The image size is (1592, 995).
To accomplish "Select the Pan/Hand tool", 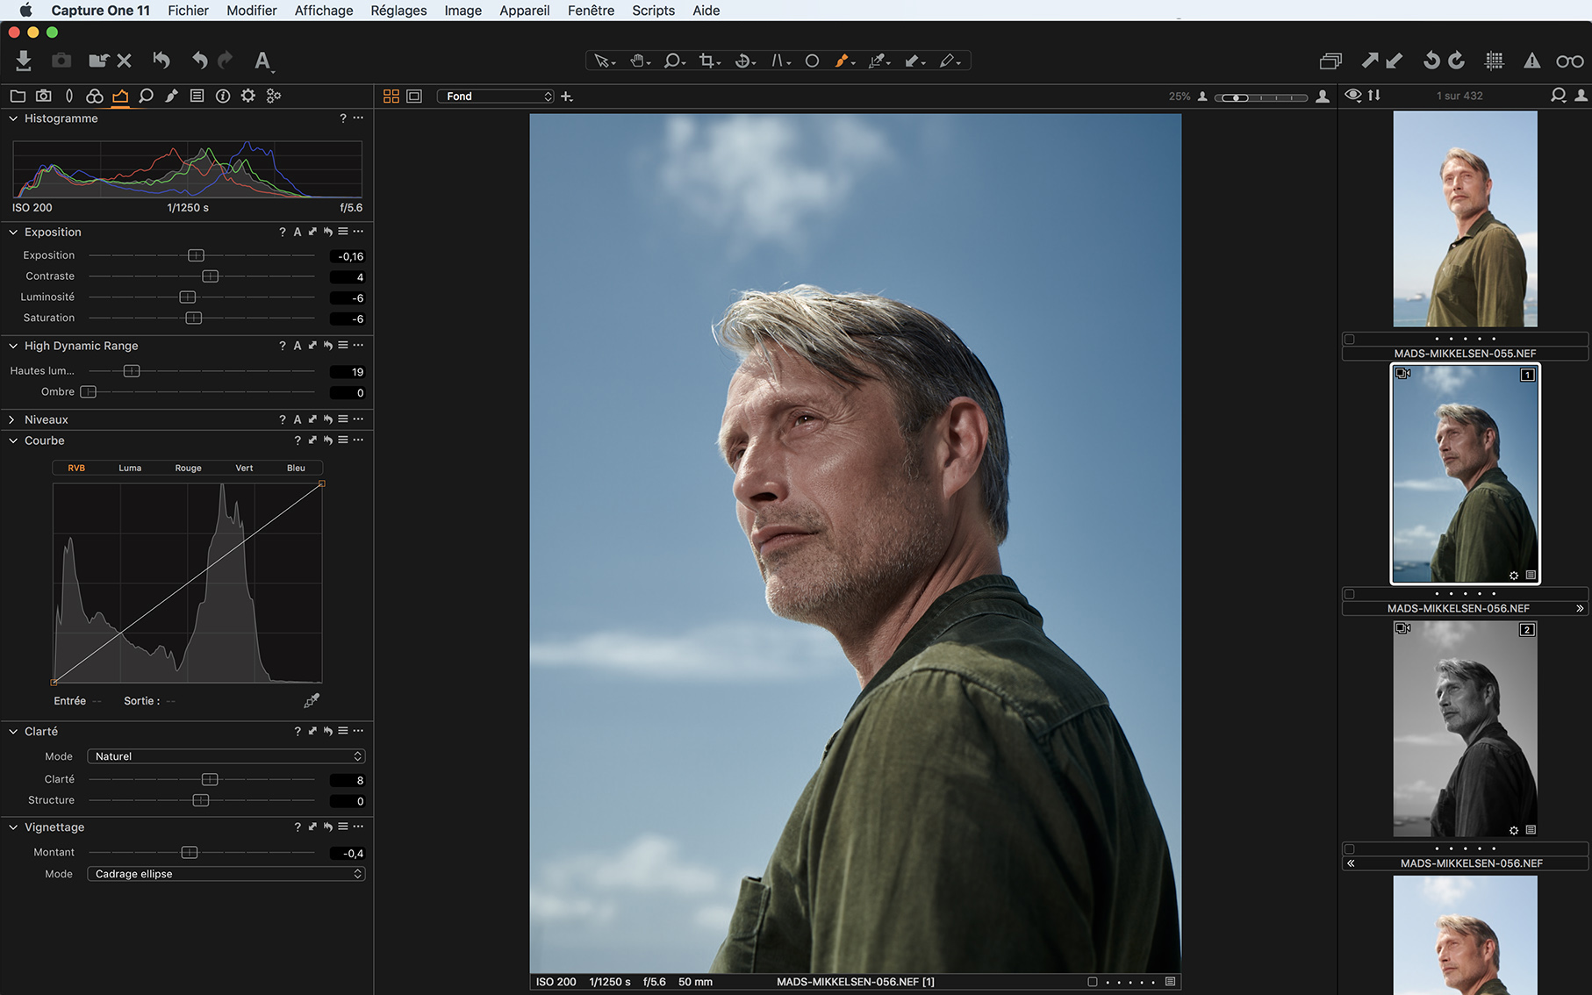I will pos(636,61).
